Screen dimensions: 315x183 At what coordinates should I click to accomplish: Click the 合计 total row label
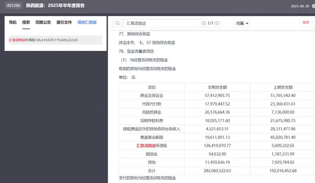pyautogui.click(x=152, y=171)
